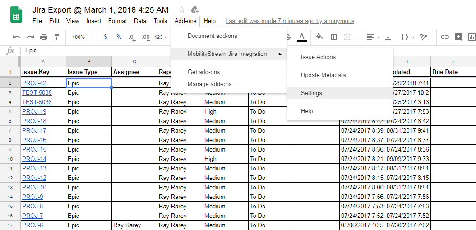Insert a link with chain icon
The image size is (476, 230).
pos(445,37)
